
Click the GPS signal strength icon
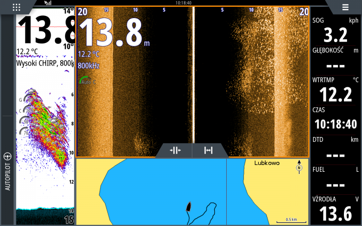tap(48, 3)
